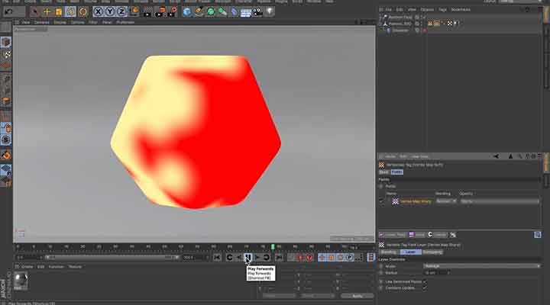Select the Move tool in top toolbar

[x=47, y=12]
